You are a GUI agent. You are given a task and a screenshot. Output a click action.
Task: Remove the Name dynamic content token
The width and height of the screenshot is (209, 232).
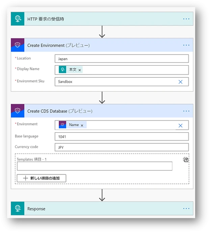coord(82,125)
